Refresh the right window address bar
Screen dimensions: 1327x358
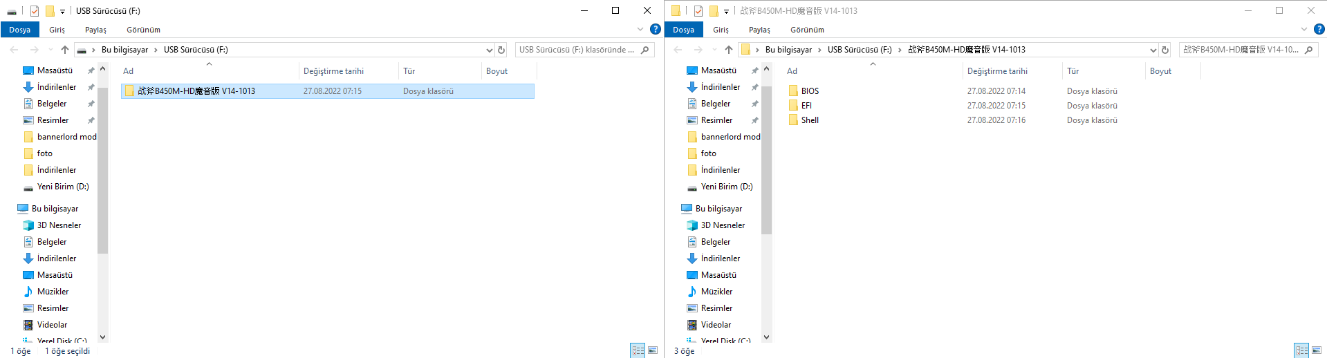tap(1165, 50)
